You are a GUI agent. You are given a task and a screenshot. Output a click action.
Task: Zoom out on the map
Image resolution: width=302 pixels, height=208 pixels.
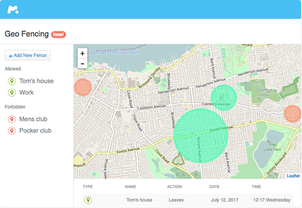click(x=82, y=64)
